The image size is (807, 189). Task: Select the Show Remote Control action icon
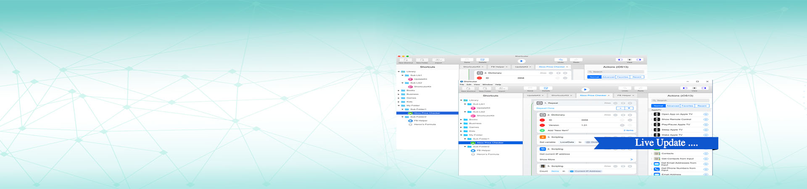pos(657,119)
